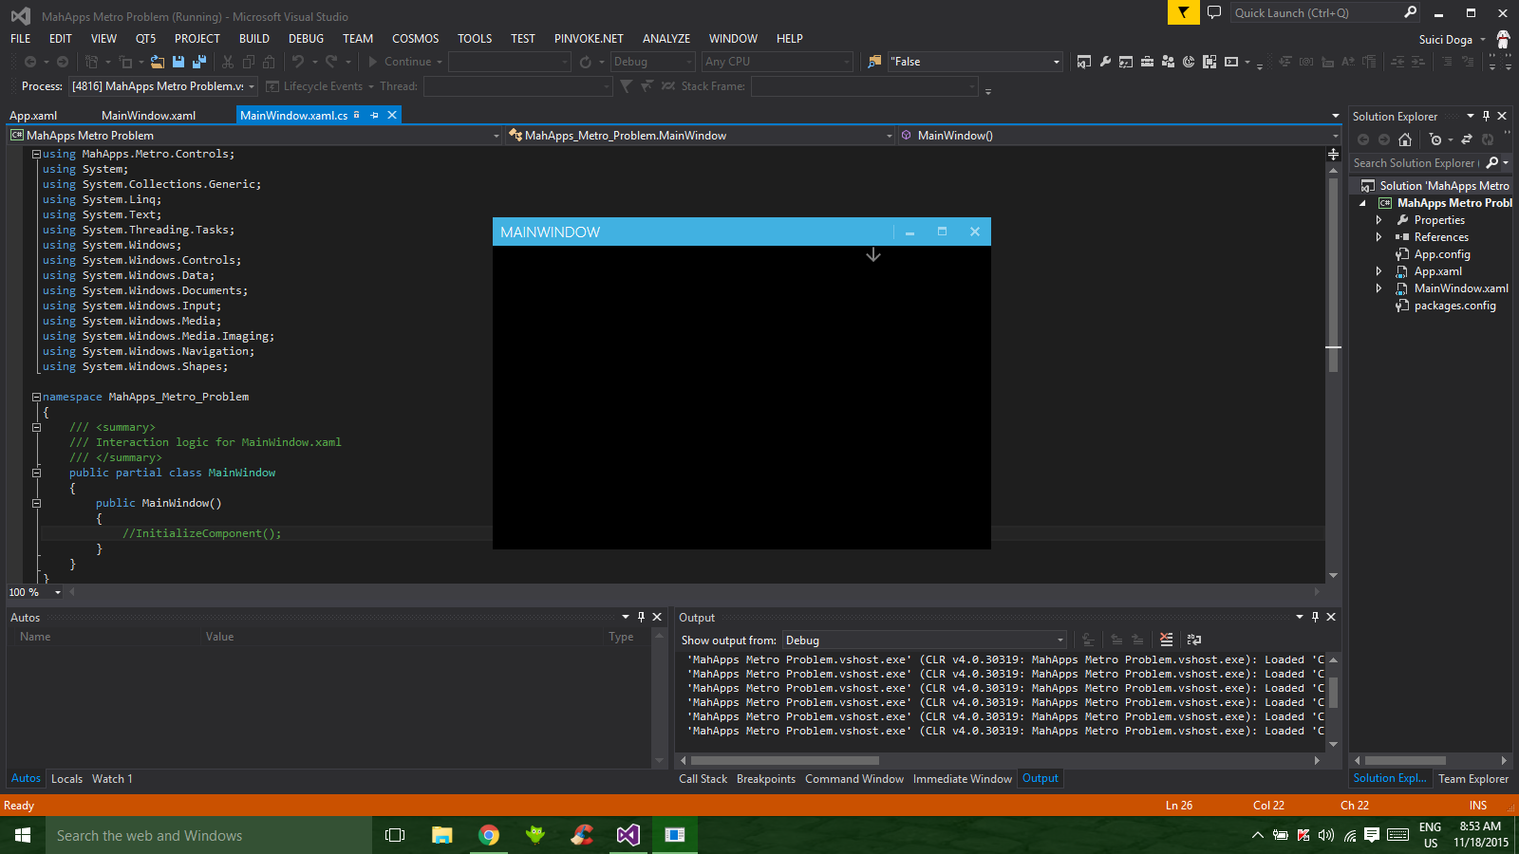The height and width of the screenshot is (854, 1519).
Task: Click the Toolbox icon in toolbar
Action: coord(1147,62)
